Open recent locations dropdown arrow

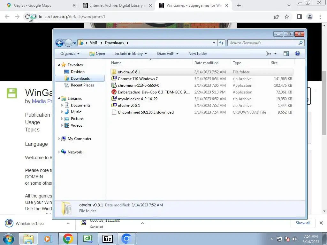coord(75,43)
